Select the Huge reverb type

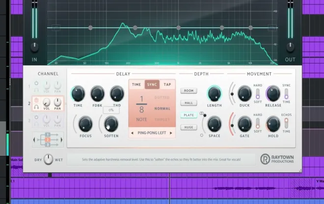coord(188,127)
